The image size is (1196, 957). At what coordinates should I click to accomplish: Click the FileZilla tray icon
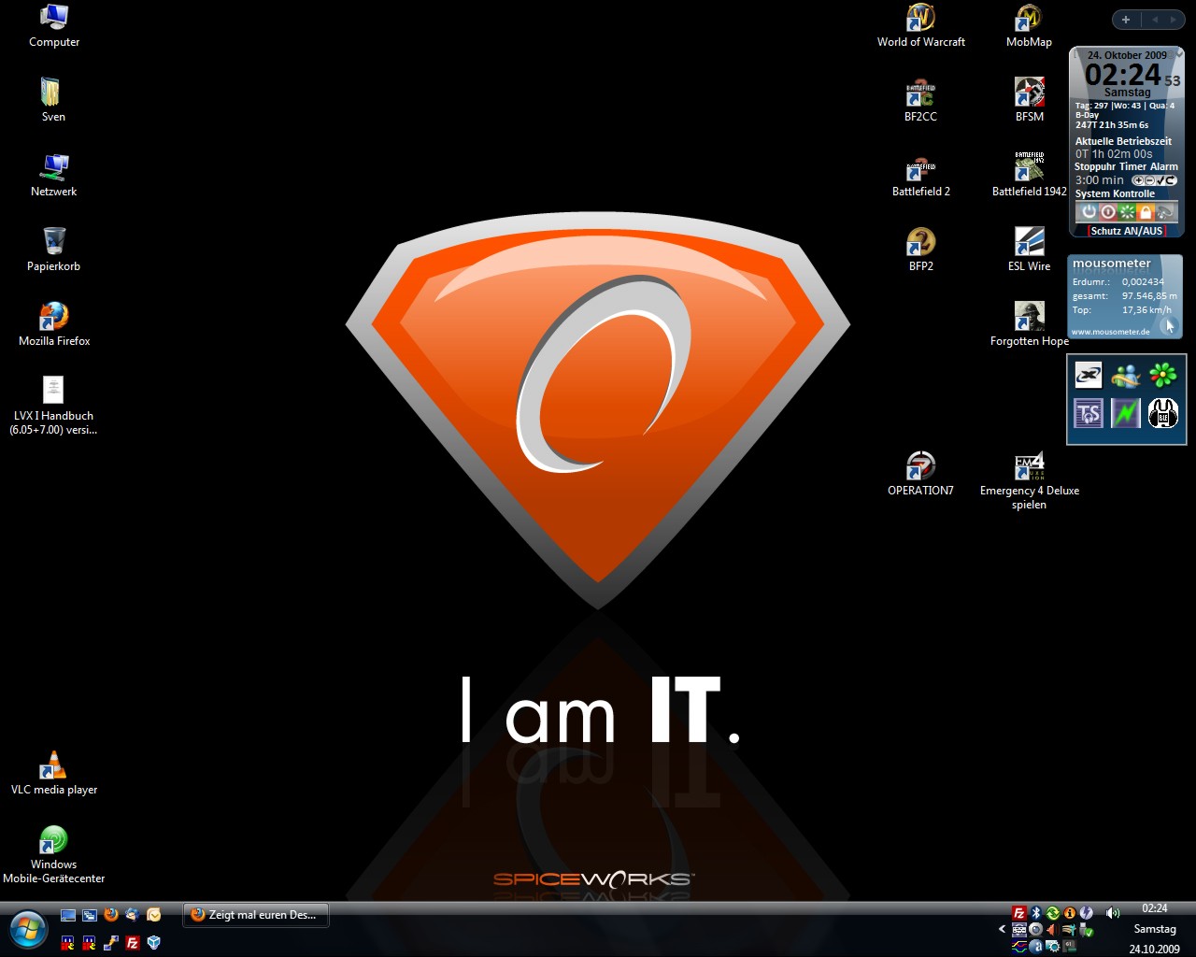tap(1019, 913)
